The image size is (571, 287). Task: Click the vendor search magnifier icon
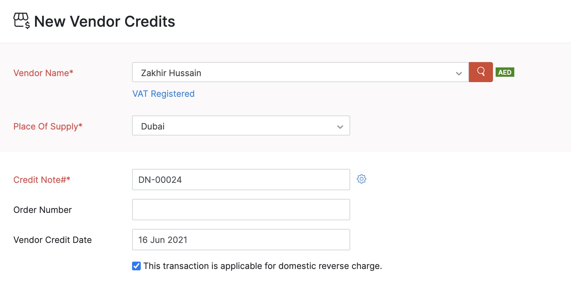tap(481, 72)
